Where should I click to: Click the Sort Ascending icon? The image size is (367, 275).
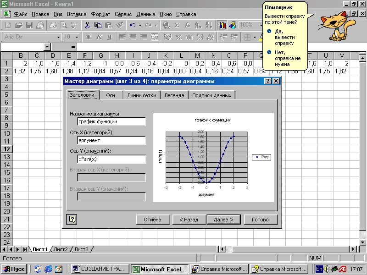[198, 25]
